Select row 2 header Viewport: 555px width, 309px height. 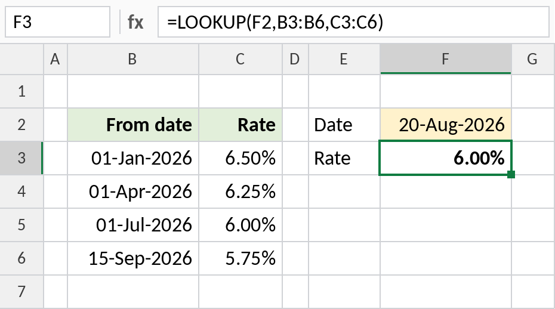click(21, 125)
